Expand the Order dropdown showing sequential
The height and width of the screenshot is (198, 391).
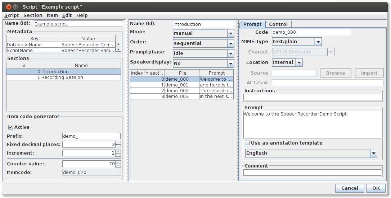(230, 43)
